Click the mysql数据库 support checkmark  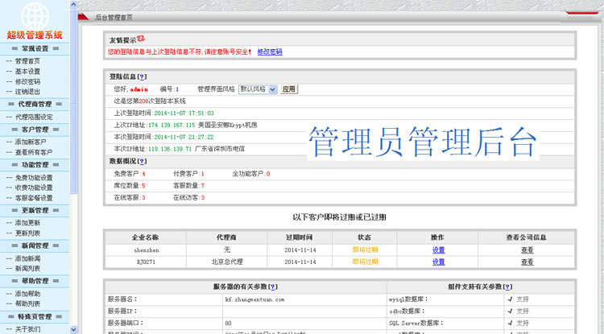(510, 299)
